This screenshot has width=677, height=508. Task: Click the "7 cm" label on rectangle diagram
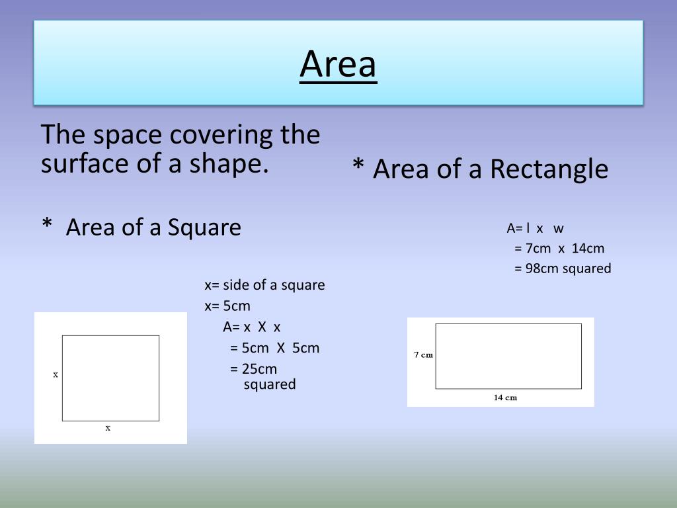pyautogui.click(x=423, y=355)
